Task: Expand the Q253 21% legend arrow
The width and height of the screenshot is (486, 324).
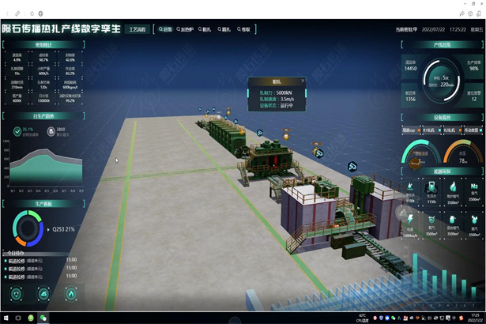Action: pyautogui.click(x=48, y=230)
